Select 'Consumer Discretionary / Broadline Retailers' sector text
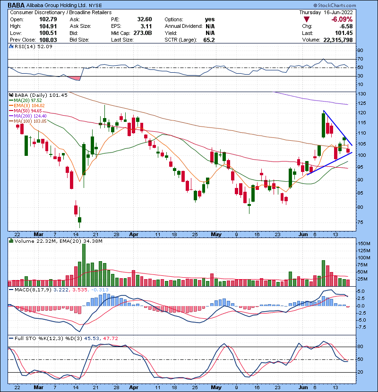This screenshot has width=378, height=392. [61, 12]
